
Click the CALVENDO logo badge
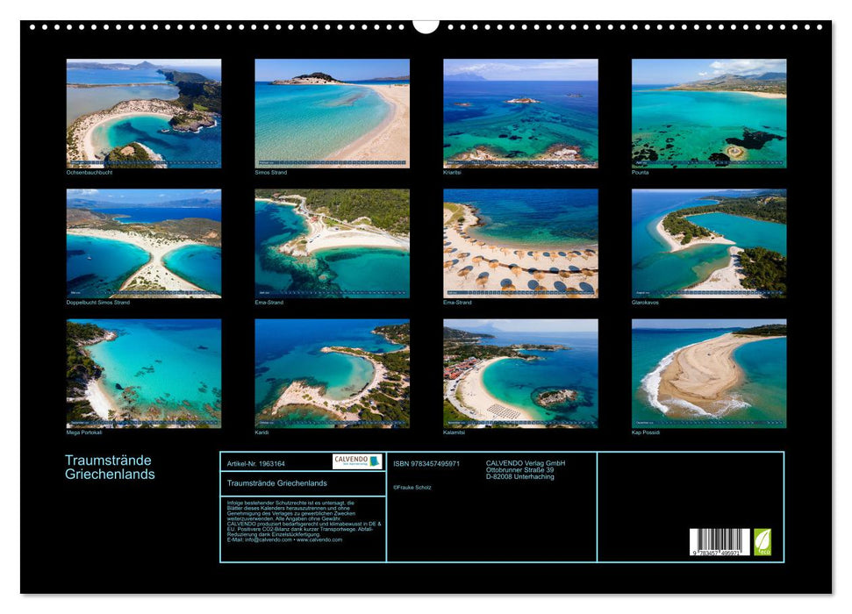356,461
